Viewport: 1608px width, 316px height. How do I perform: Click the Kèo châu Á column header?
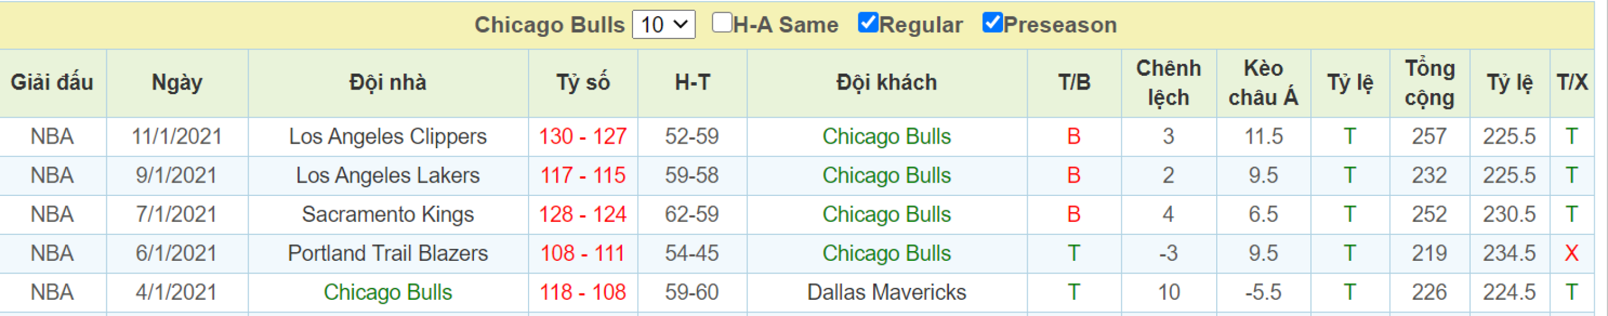1263,82
